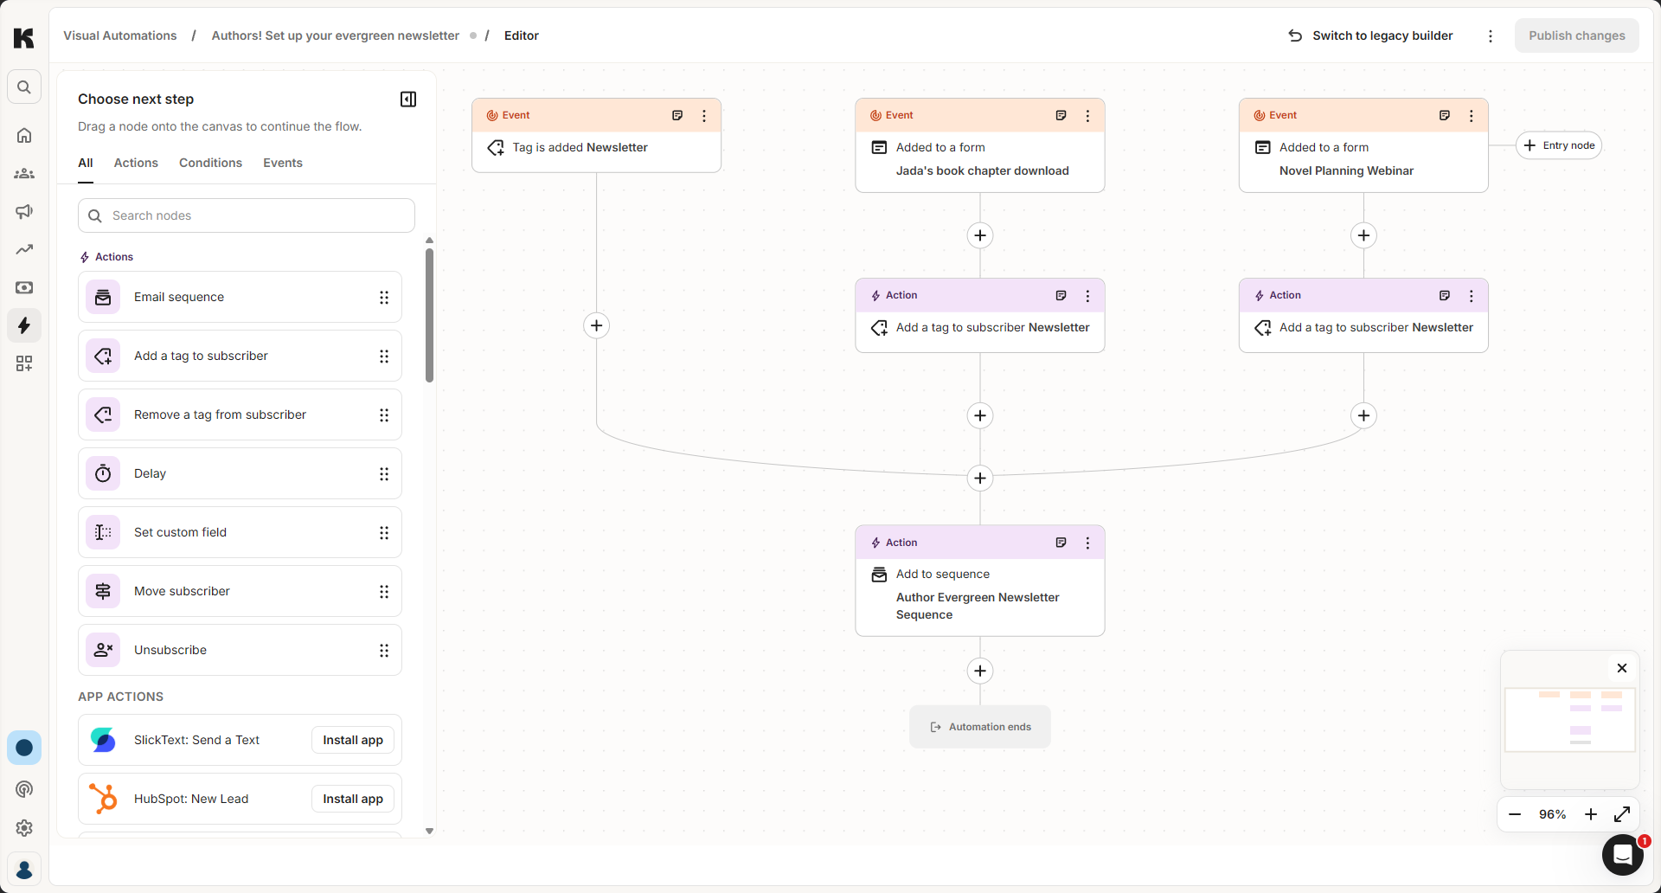This screenshot has height=893, width=1661.
Task: Close the minimap panel
Action: pyautogui.click(x=1622, y=669)
